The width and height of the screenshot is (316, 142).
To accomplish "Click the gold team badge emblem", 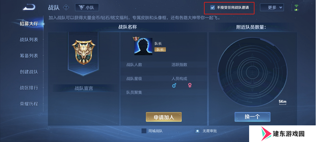I will 84,52.
